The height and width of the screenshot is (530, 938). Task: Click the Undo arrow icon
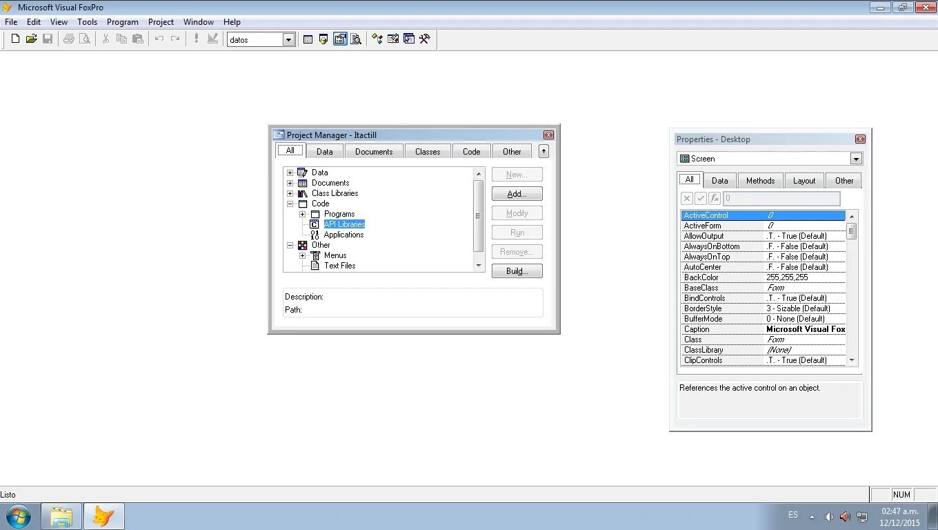click(159, 39)
